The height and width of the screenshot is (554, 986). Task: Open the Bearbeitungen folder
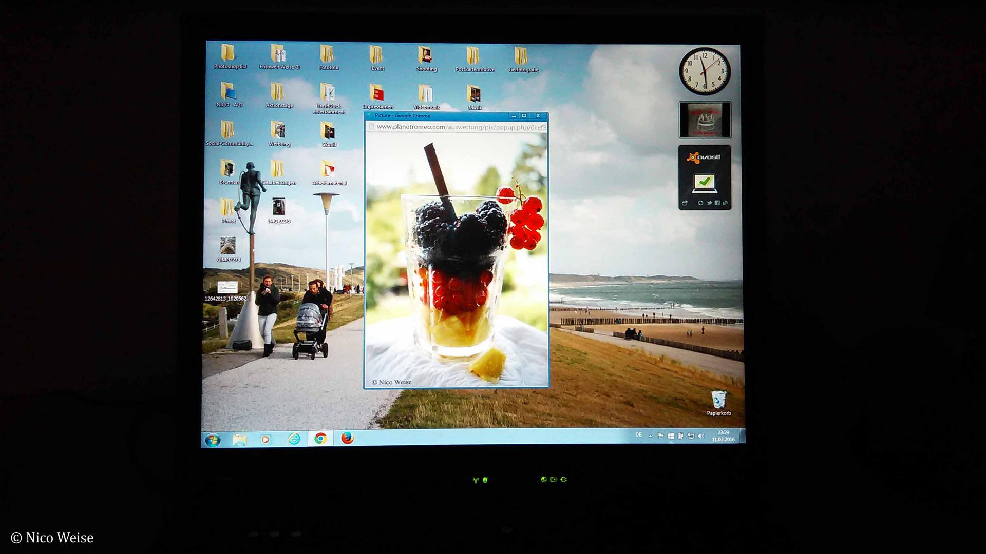pos(278,172)
